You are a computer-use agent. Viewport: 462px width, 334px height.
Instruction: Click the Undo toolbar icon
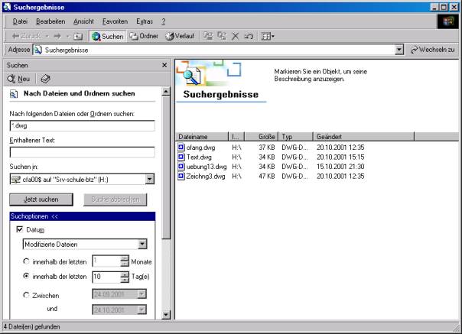249,36
